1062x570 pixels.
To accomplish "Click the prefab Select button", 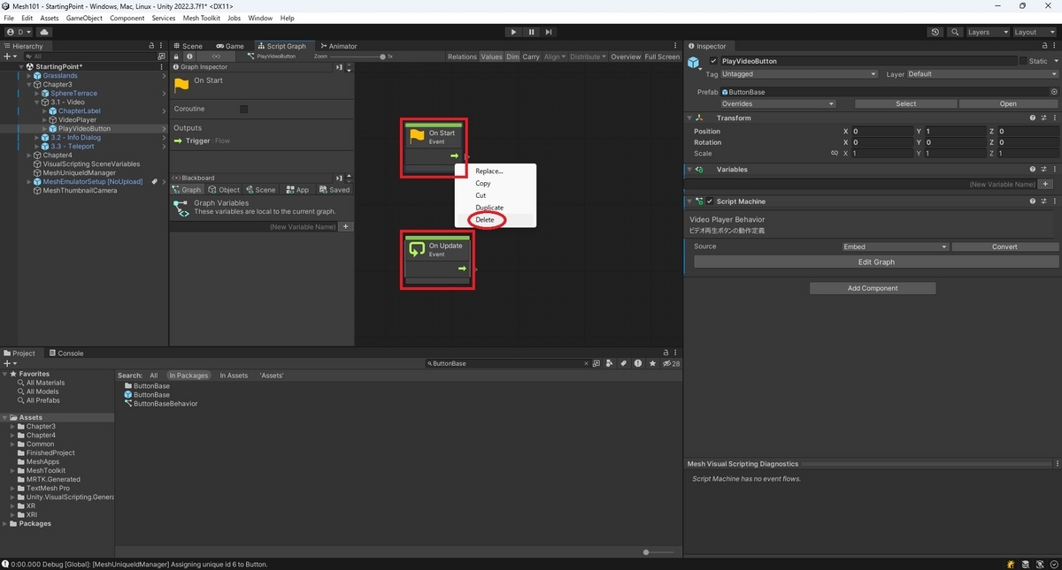I will coord(906,103).
